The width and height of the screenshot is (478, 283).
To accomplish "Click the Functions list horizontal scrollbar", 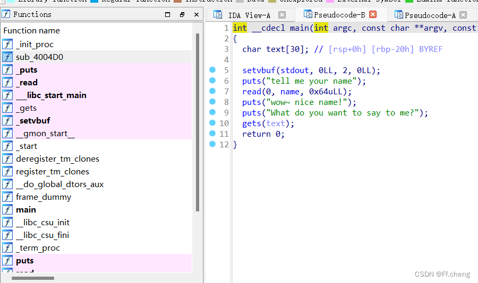I will [x=33, y=278].
